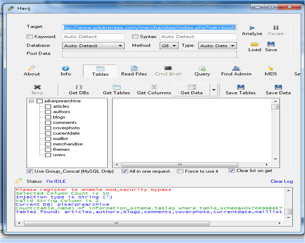The image size is (305, 243).
Task: Open the Query section
Action: pyautogui.click(x=202, y=71)
